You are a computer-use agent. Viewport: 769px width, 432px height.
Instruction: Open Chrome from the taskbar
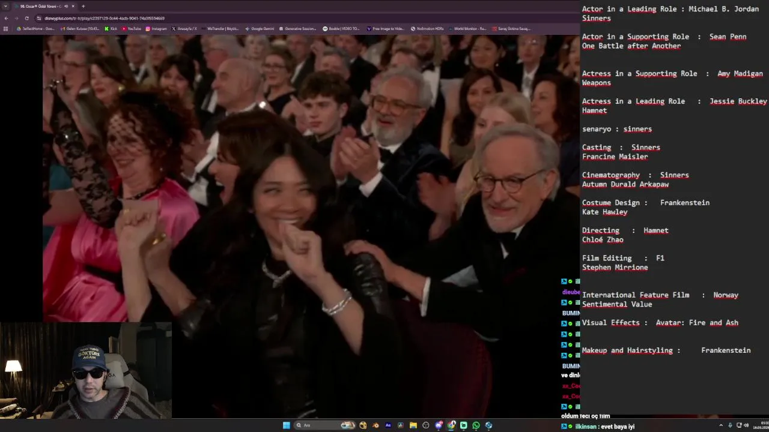point(451,425)
